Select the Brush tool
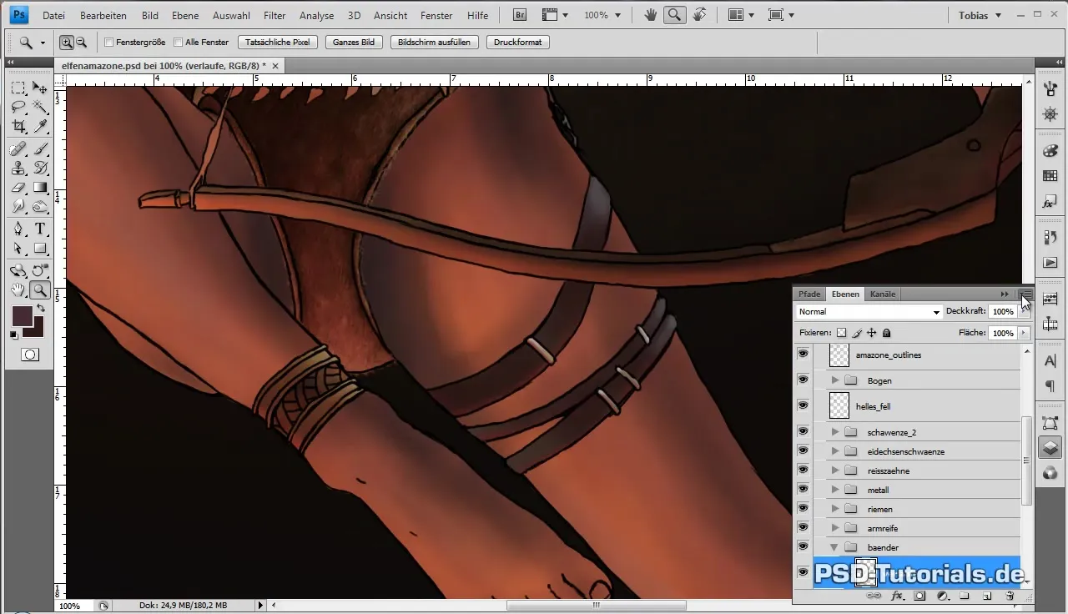This screenshot has width=1068, height=614. (x=40, y=148)
